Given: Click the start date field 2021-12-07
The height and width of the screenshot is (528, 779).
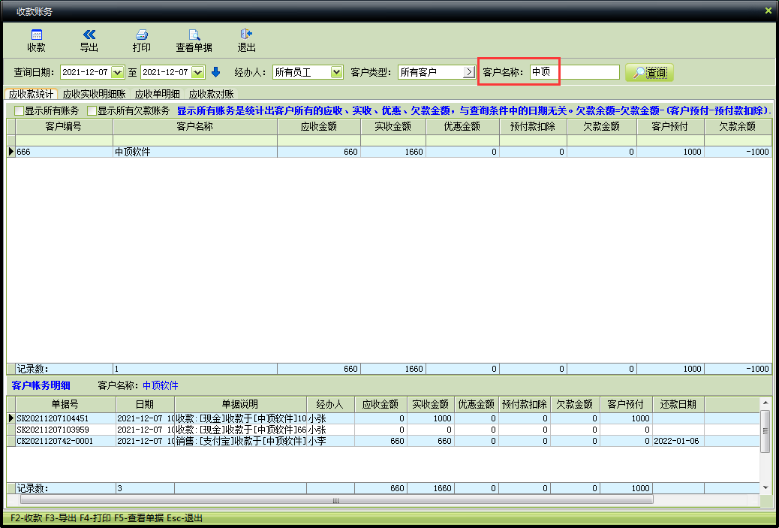Looking at the screenshot, I should tap(86, 73).
